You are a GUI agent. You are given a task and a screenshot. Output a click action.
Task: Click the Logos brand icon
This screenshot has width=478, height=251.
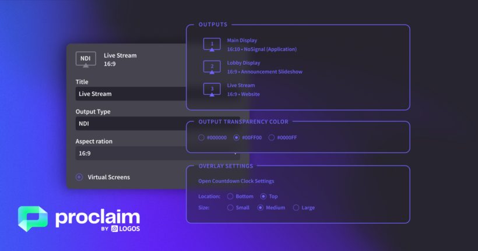tap(115, 229)
